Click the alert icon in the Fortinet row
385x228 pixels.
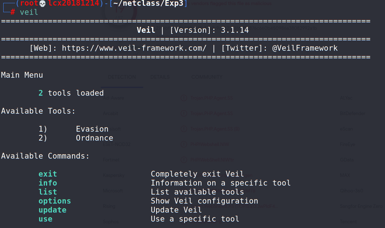(x=184, y=160)
